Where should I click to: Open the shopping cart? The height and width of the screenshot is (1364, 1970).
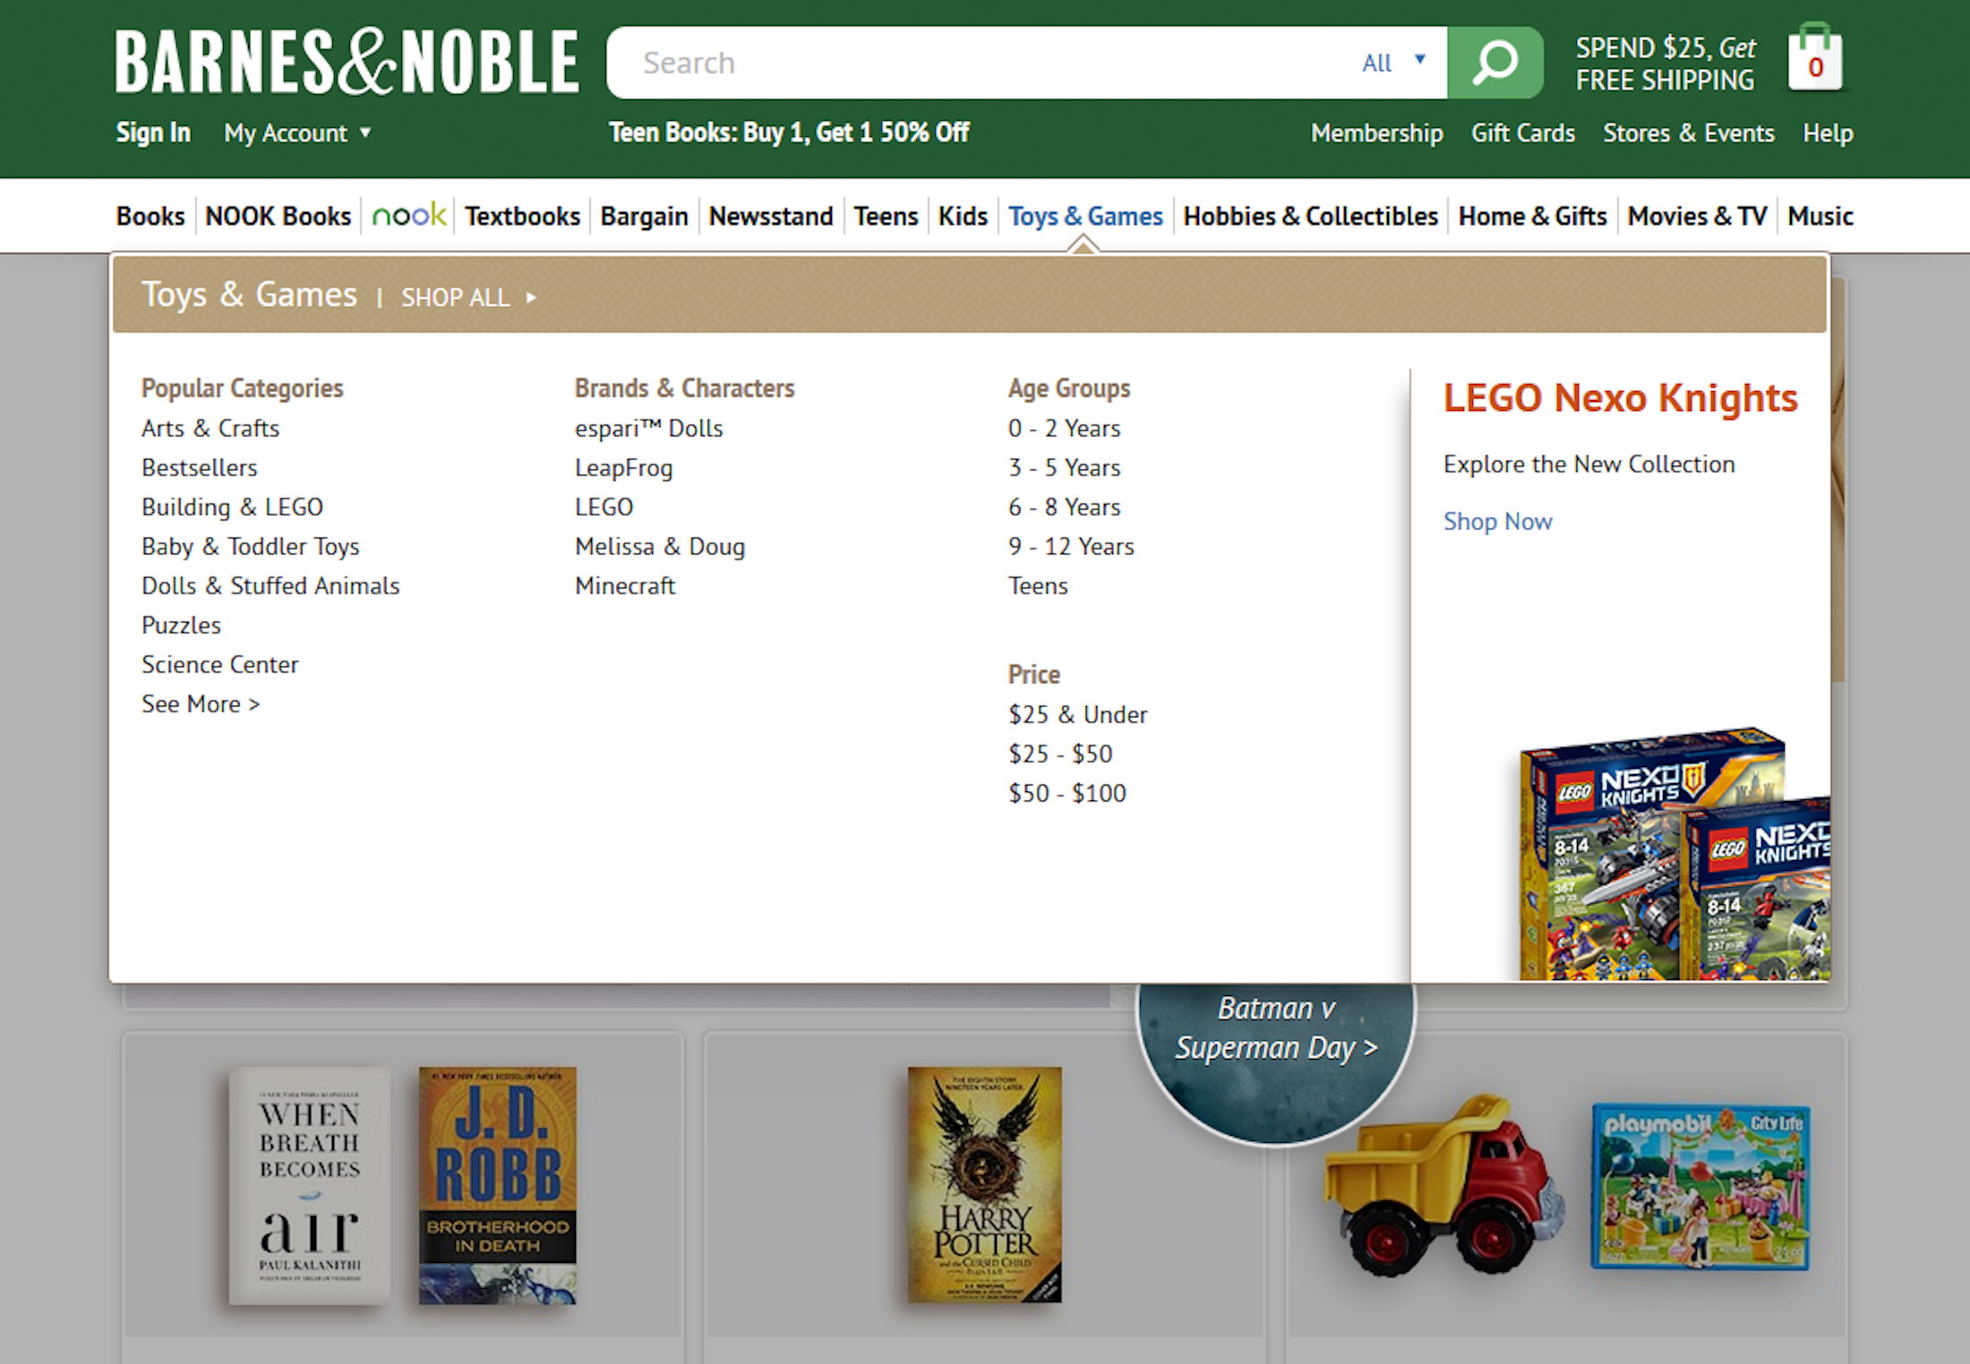[1814, 61]
